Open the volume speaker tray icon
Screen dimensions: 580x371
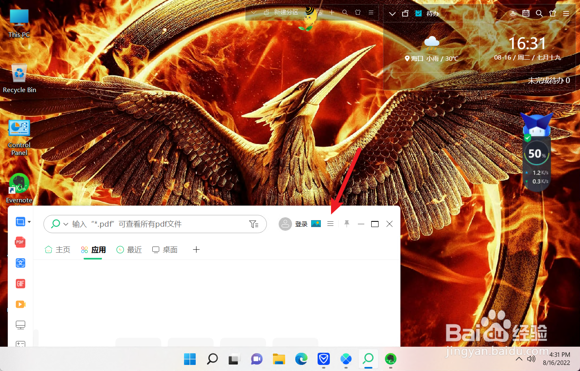pos(531,359)
